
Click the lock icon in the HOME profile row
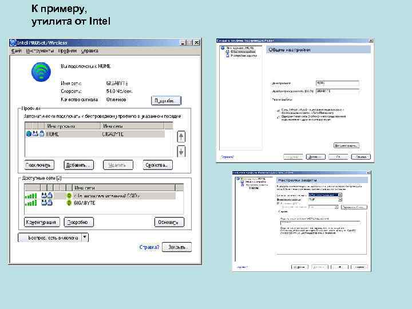pos(42,133)
